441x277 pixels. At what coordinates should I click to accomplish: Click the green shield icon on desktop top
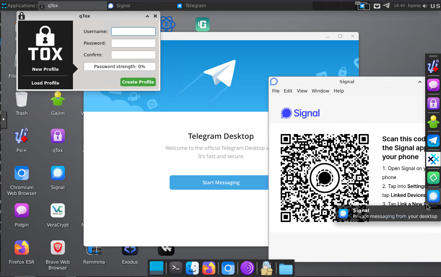click(203, 25)
